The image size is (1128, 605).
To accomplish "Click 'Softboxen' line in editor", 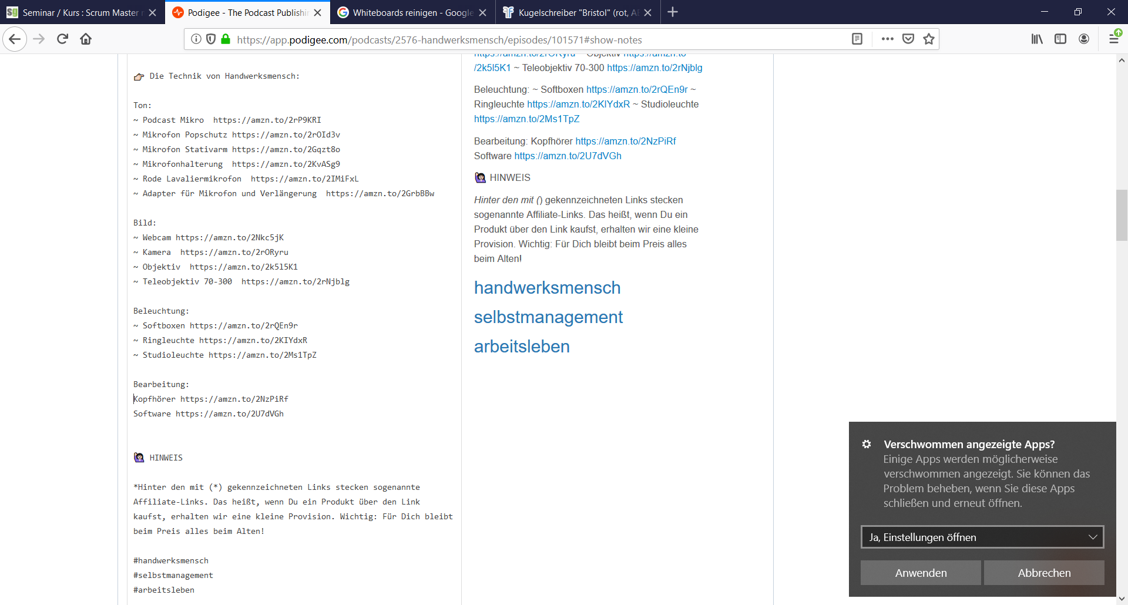I will [x=216, y=325].
